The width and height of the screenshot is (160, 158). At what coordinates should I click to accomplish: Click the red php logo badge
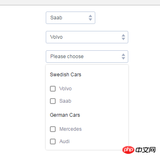128,150
